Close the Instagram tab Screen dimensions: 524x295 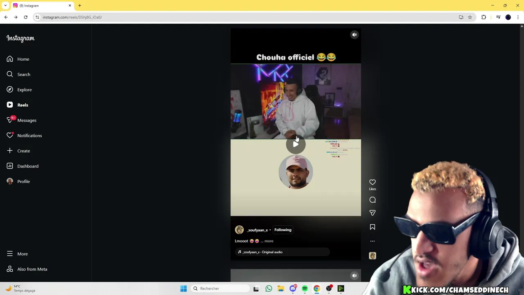70,6
